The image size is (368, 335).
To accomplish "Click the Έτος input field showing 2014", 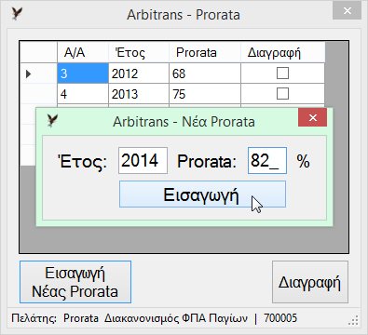I will [x=143, y=161].
